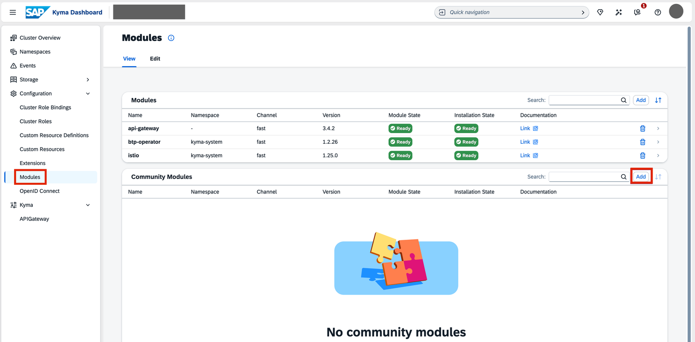Open the help question mark icon
Screen dimensions: 695x342
click(x=658, y=12)
